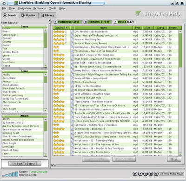Play track in LimeWire Media Player
This screenshot has width=186, height=181.
click(140, 174)
